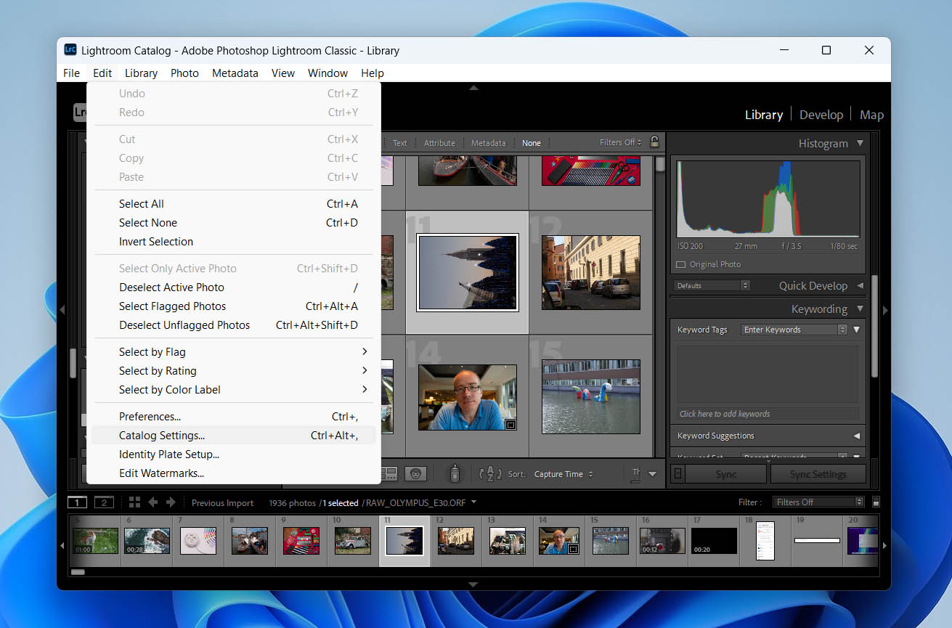Image resolution: width=952 pixels, height=628 pixels.
Task: Open the Help menu
Action: click(x=373, y=73)
